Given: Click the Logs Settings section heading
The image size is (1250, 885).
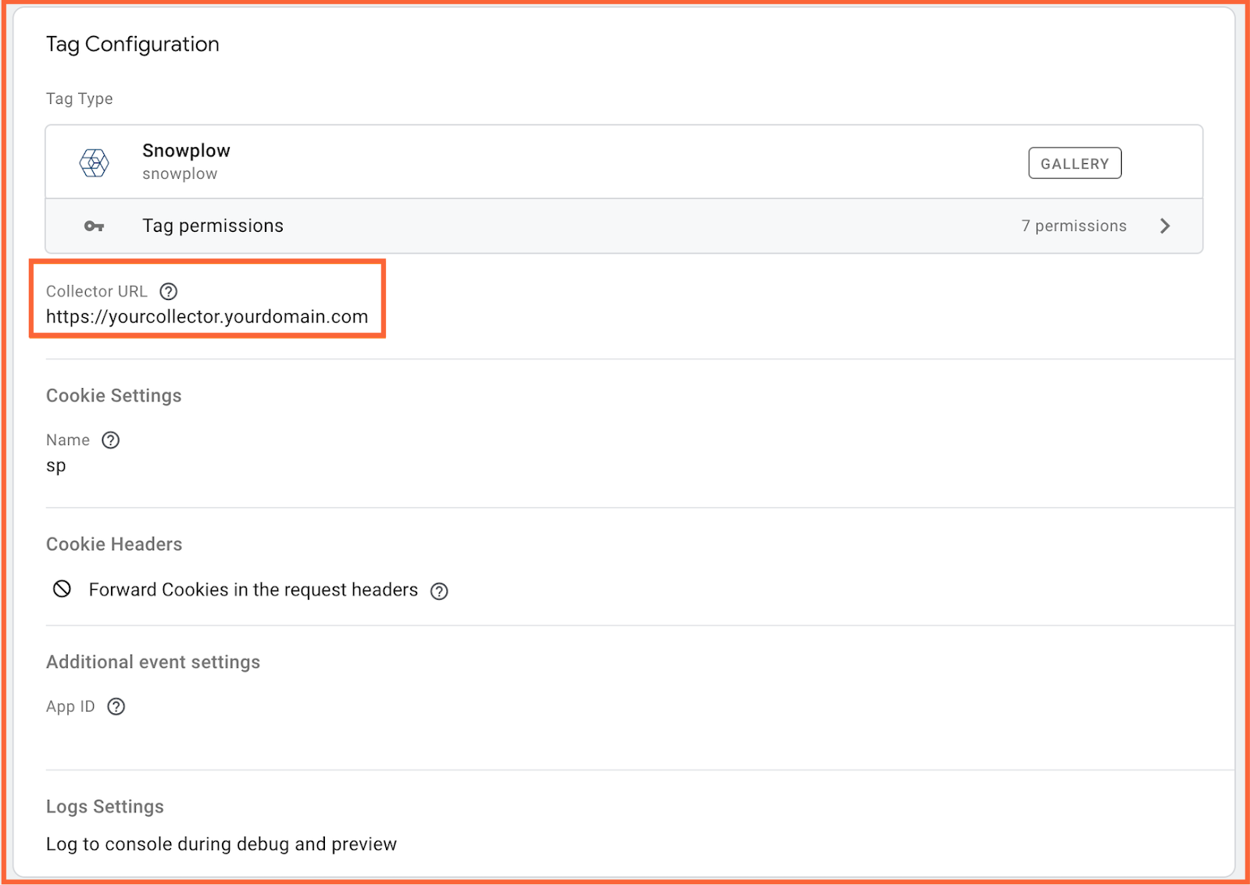Looking at the screenshot, I should point(105,806).
